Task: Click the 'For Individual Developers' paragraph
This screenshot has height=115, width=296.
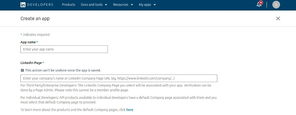Action: click(x=119, y=100)
